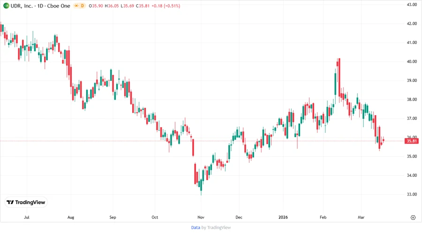The height and width of the screenshot is (233, 422).
Task: Click the 43.00 price axis label
Action: (412, 5)
